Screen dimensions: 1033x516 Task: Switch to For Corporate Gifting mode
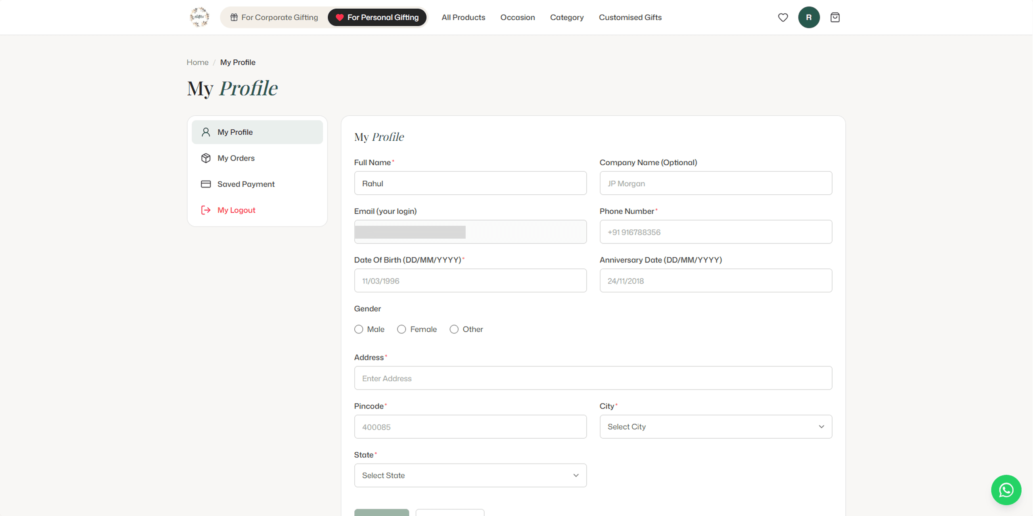tap(274, 17)
